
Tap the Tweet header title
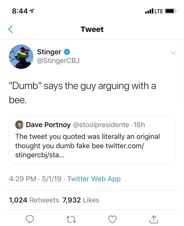[92, 29]
